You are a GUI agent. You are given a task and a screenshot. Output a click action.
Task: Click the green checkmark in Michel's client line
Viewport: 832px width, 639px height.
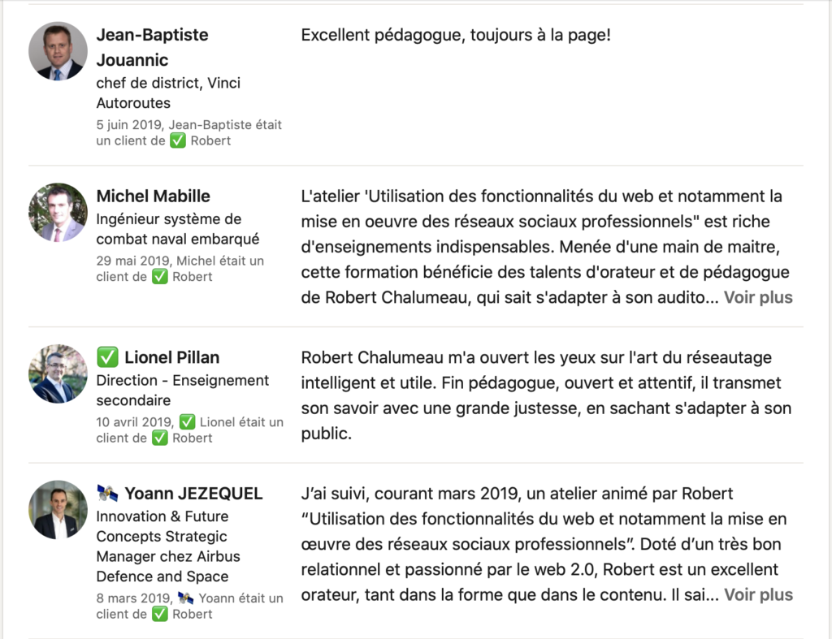(x=160, y=276)
